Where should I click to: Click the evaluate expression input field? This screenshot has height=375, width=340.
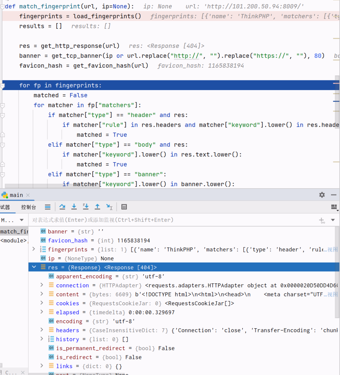tap(173, 220)
